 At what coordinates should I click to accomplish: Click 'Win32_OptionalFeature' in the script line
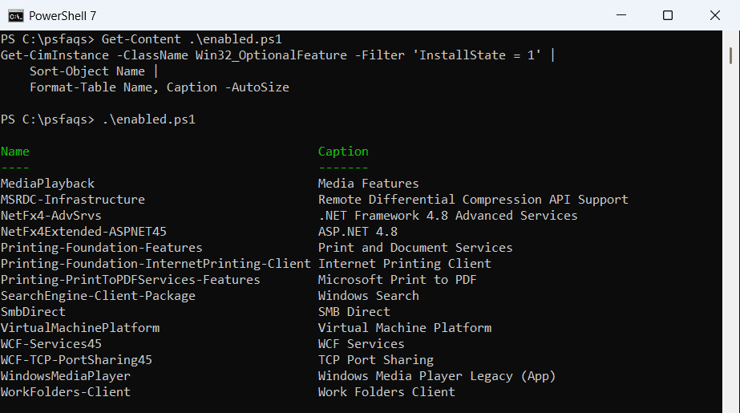pos(271,55)
